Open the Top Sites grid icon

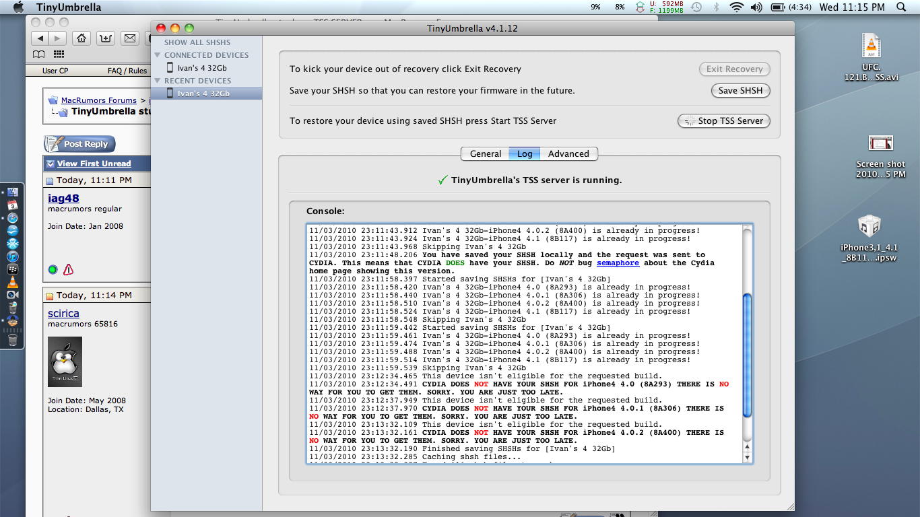pyautogui.click(x=59, y=55)
